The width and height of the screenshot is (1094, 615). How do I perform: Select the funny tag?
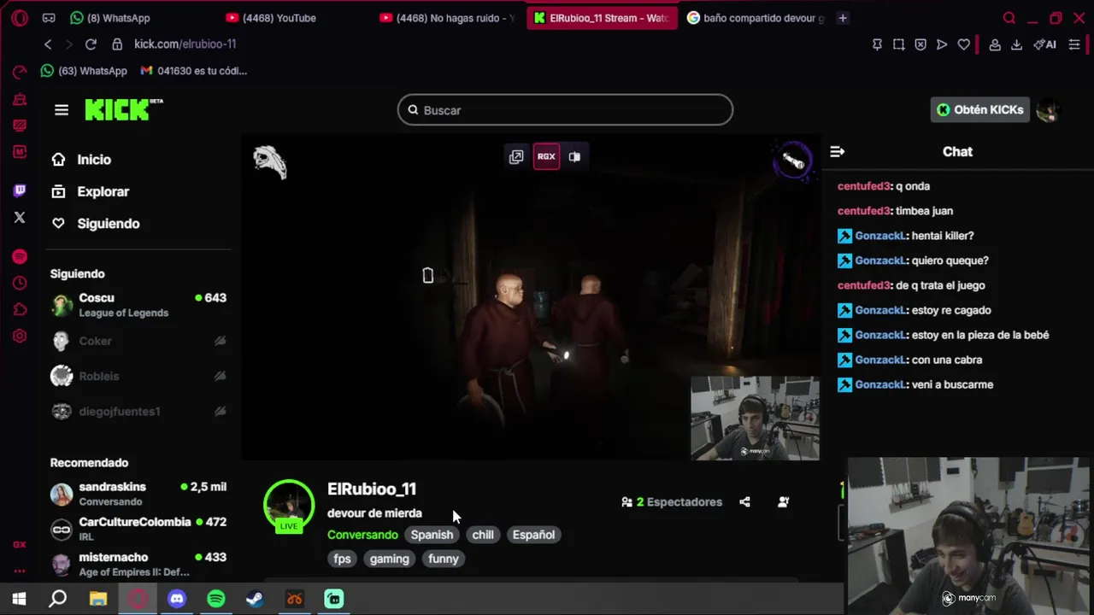tap(443, 559)
